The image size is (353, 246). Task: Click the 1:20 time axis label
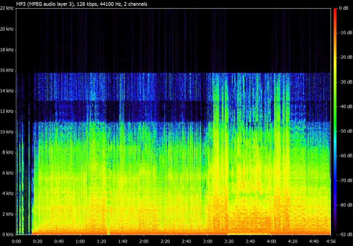(101, 241)
